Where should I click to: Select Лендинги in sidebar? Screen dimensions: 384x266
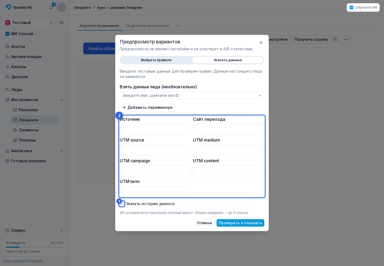35,120
